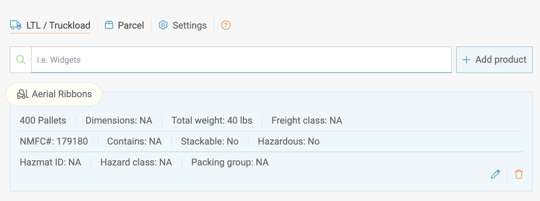Open help via orange question mark icon
This screenshot has height=201, width=540.
[x=226, y=25]
